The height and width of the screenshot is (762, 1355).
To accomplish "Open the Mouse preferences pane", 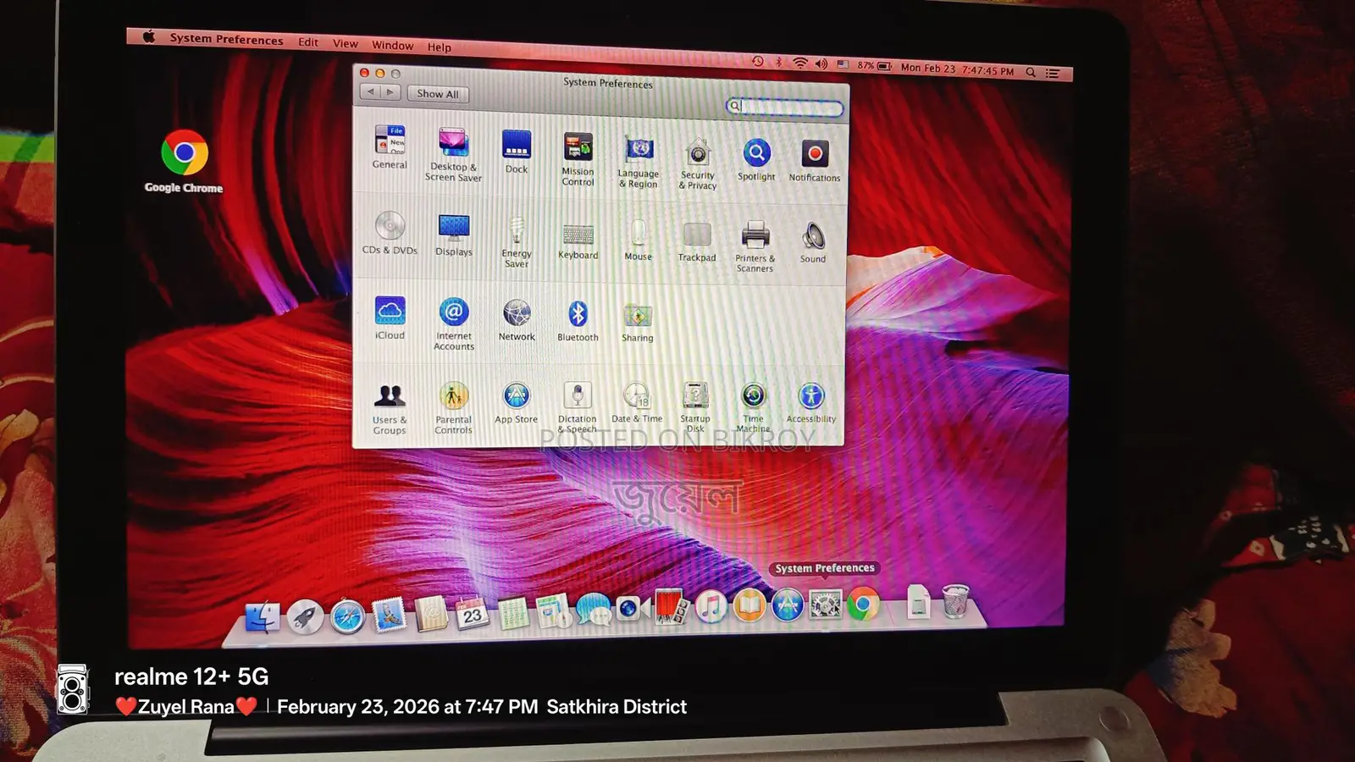I will [x=639, y=240].
